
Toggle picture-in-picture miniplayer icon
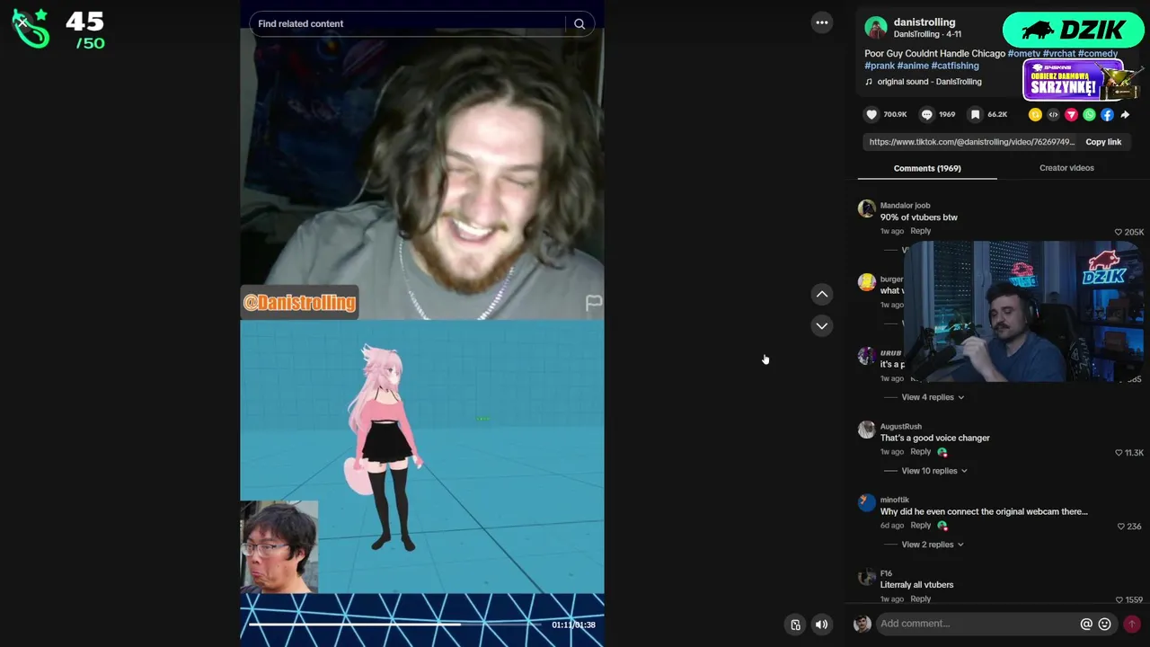(795, 625)
